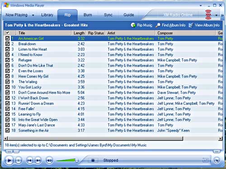The image size is (226, 169).
Task: Uncheck Free Fallin' track checkbox
Action: (x=7, y=109)
